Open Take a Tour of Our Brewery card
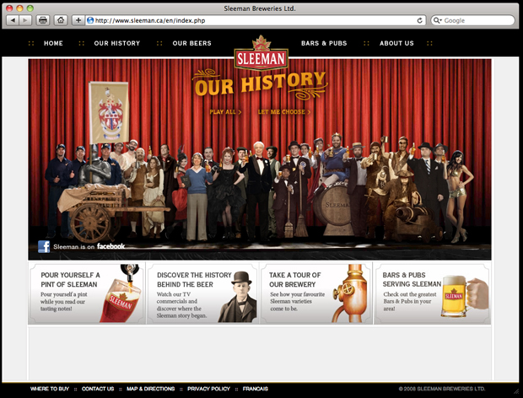 (315, 293)
